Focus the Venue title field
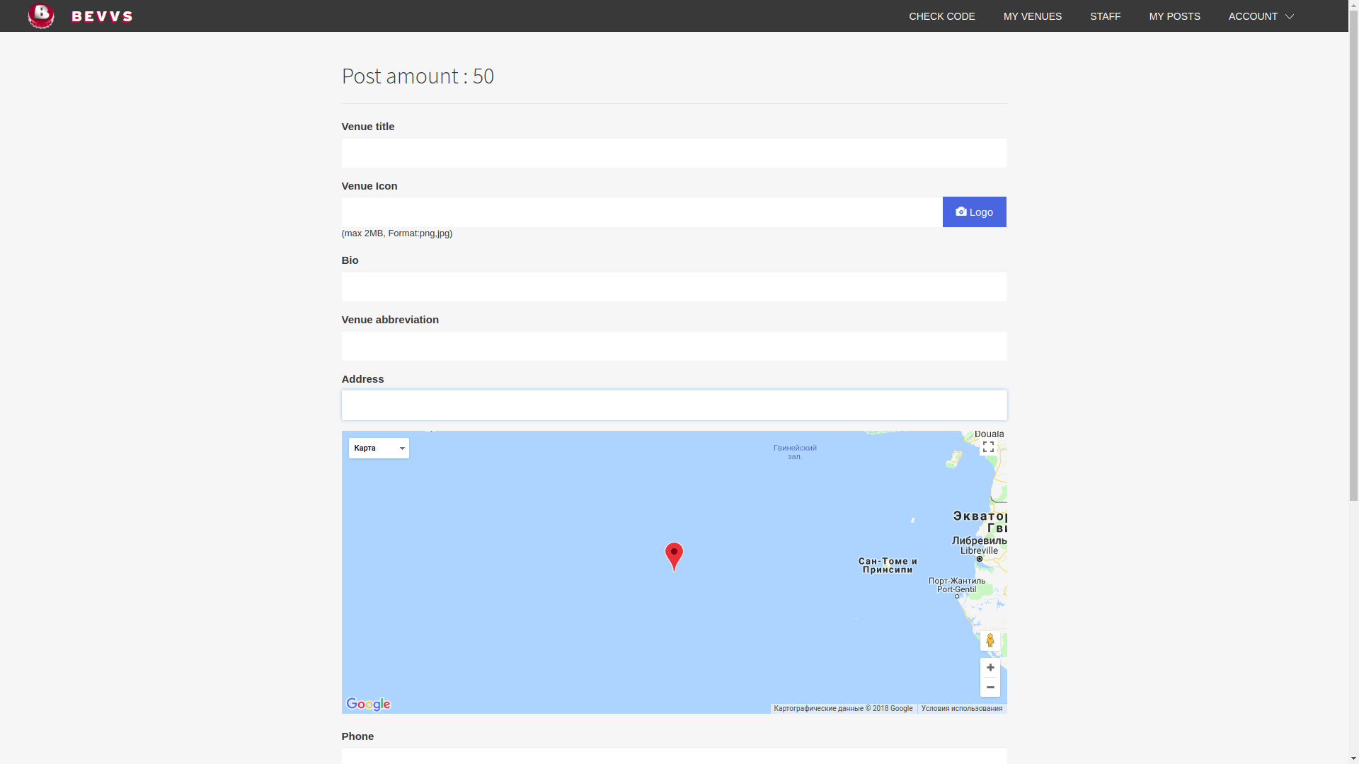The image size is (1359, 764). click(x=674, y=153)
